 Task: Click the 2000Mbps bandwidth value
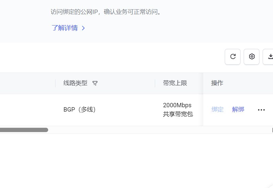pyautogui.click(x=177, y=105)
